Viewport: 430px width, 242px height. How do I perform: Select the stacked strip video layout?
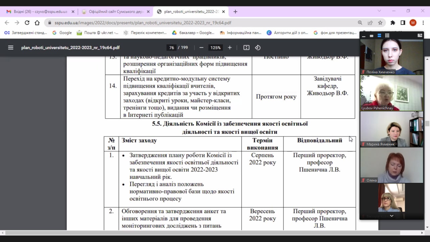pyautogui.click(x=379, y=36)
